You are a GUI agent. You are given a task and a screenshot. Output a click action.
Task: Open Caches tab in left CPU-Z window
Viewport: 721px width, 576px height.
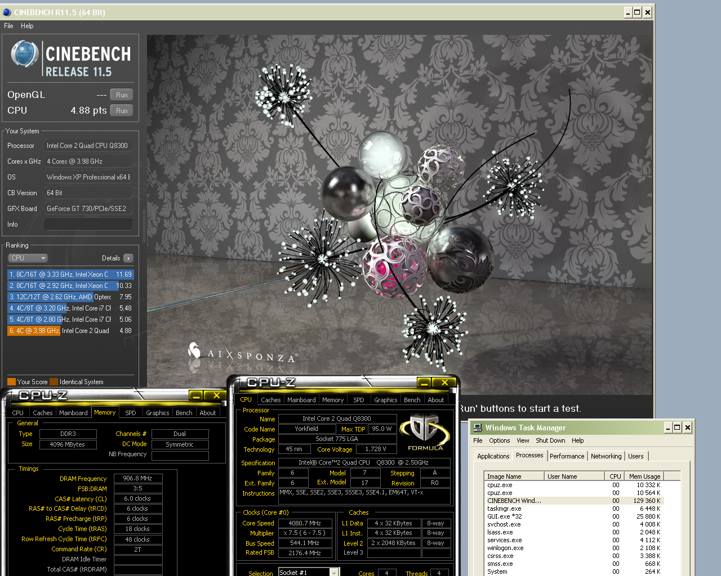[43, 413]
